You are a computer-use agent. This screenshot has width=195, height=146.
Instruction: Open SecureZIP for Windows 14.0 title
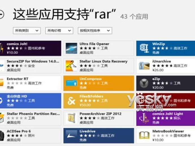[x=33, y=61]
